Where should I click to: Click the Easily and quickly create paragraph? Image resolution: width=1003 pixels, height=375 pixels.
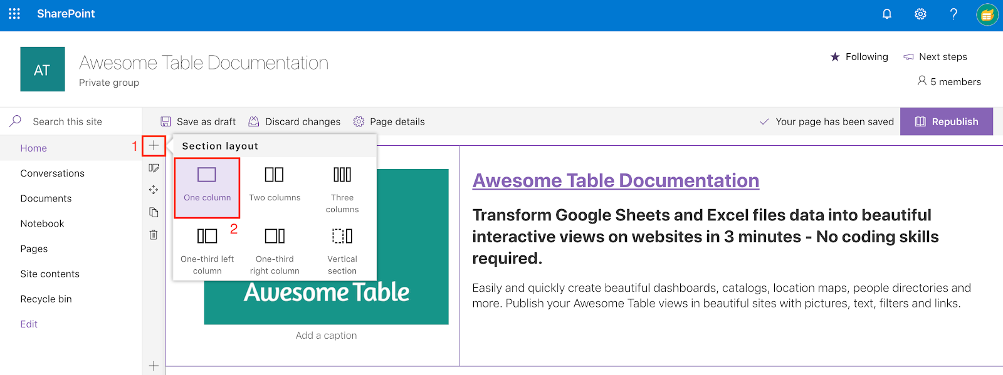pos(722,295)
